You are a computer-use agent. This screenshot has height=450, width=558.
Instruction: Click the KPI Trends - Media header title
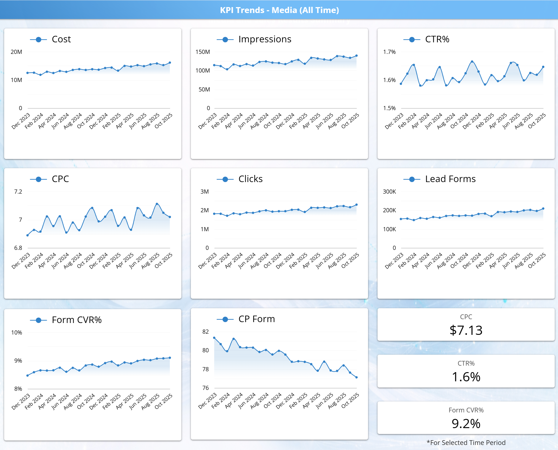279,10
